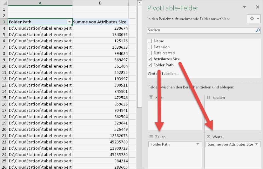The width and height of the screenshot is (263, 169).
Task: Click the Zeilen area heading
Action: coord(160,137)
